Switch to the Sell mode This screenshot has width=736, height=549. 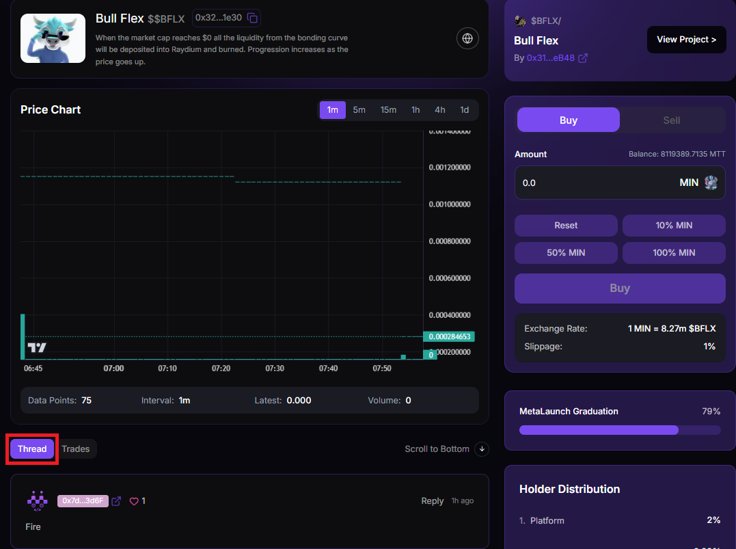[671, 120]
